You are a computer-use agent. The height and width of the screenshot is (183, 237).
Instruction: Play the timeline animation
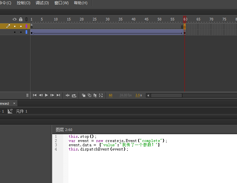point(47,95)
